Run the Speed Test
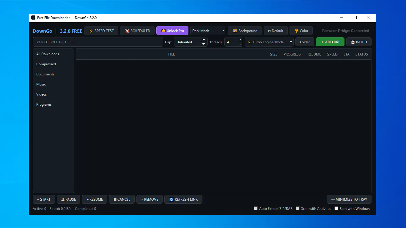 pyautogui.click(x=101, y=31)
